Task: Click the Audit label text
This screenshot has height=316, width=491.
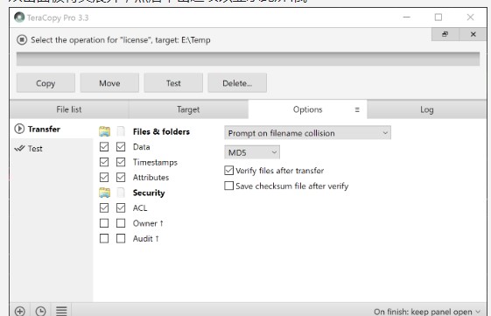Action: pos(145,239)
